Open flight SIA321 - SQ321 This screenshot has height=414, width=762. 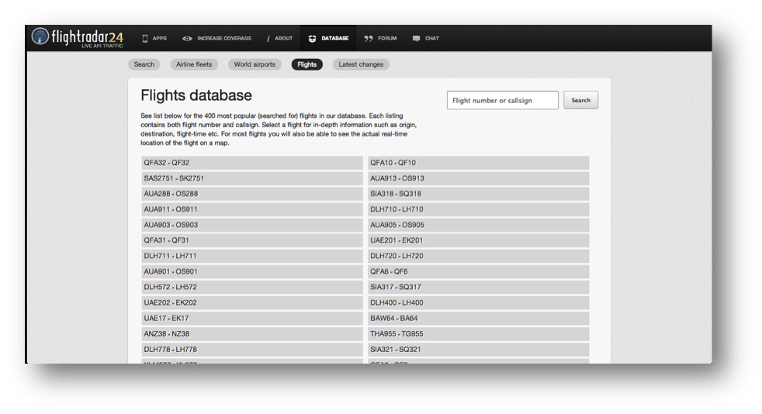click(x=479, y=350)
